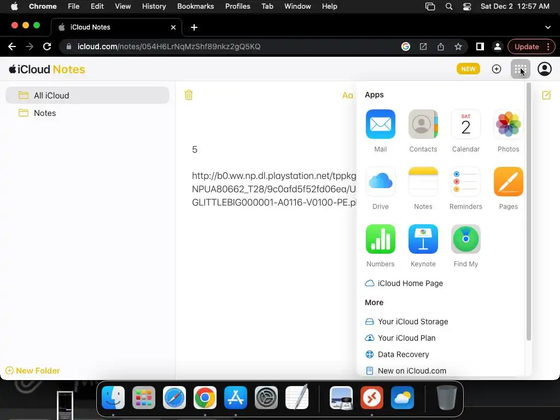Open the Edit menu
The image size is (560, 420).
(97, 6)
